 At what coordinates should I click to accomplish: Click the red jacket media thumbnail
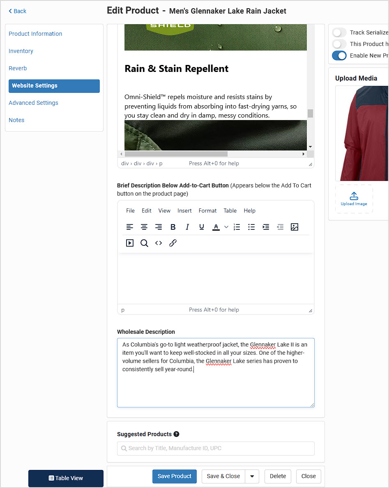coord(362,133)
